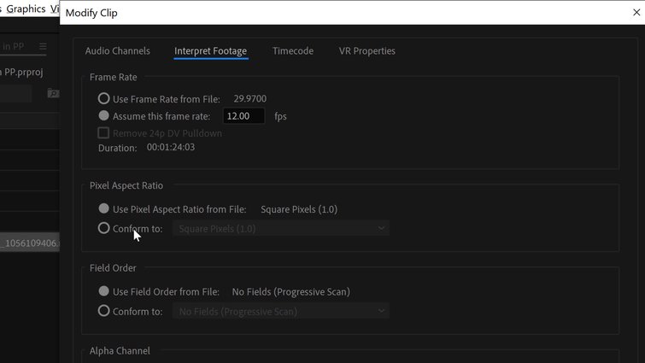Click the find bin icon beside search
Viewport: 645px width, 363px height.
52,93
